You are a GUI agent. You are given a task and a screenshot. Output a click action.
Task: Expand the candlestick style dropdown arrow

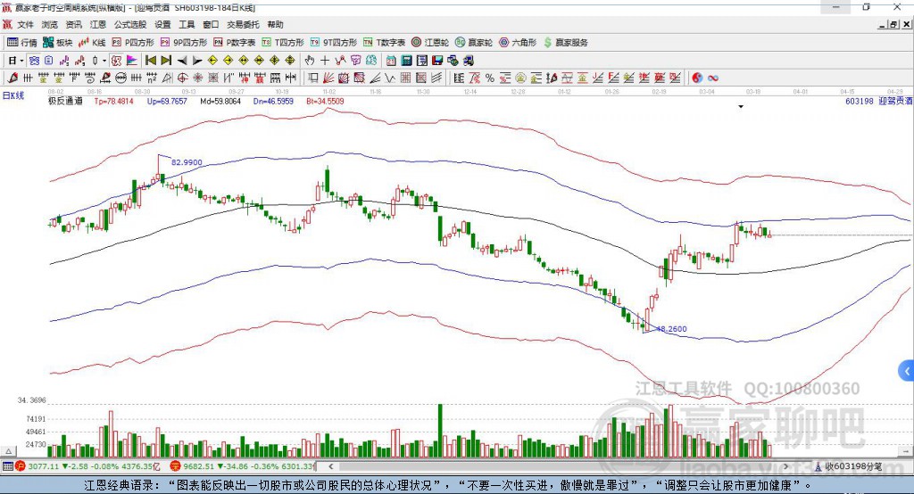[x=104, y=61]
